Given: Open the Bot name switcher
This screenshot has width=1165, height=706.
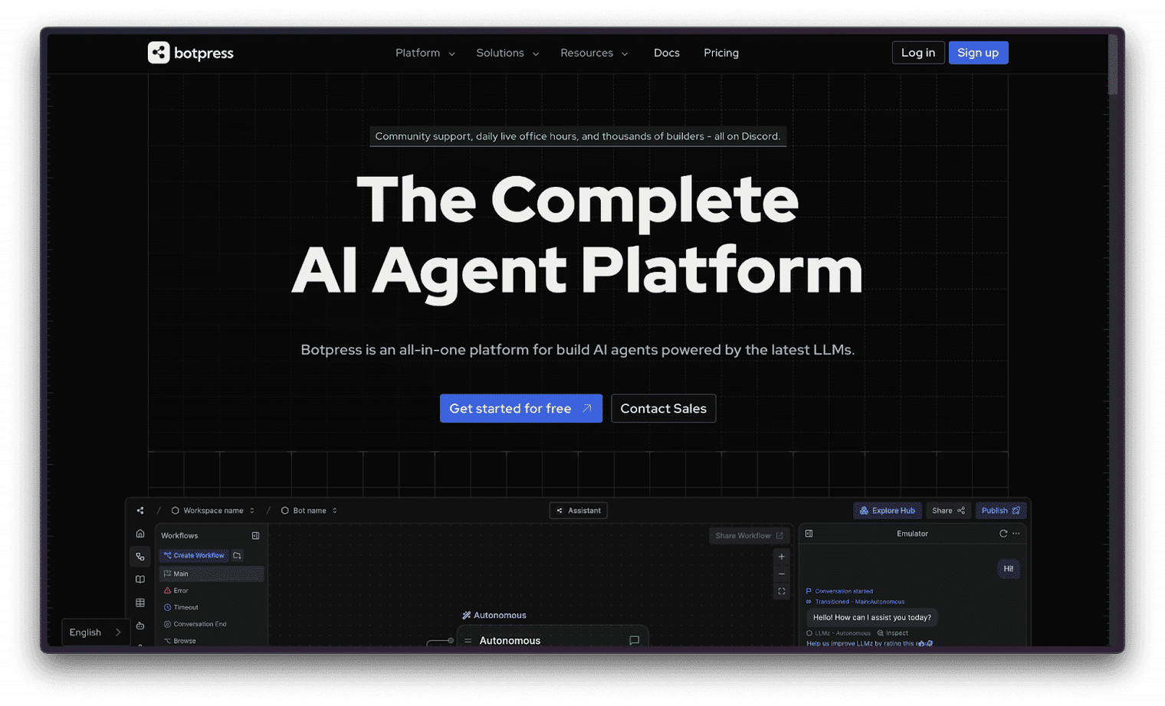Looking at the screenshot, I should click(309, 510).
